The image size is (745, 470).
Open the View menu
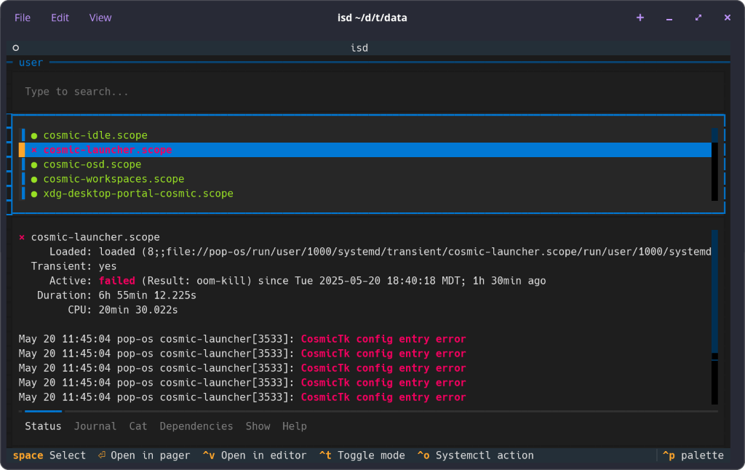coord(100,17)
